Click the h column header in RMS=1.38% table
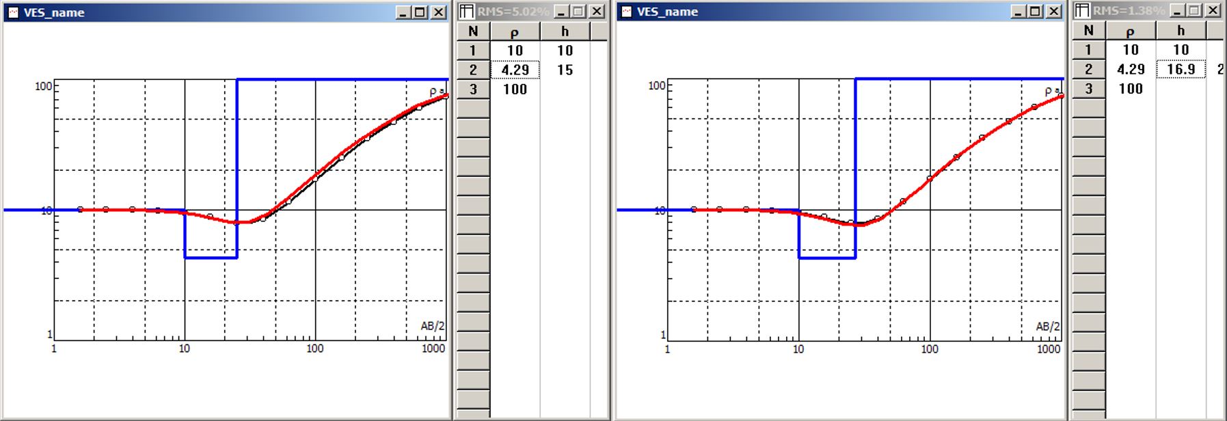The height and width of the screenshot is (421, 1227). point(1181,31)
